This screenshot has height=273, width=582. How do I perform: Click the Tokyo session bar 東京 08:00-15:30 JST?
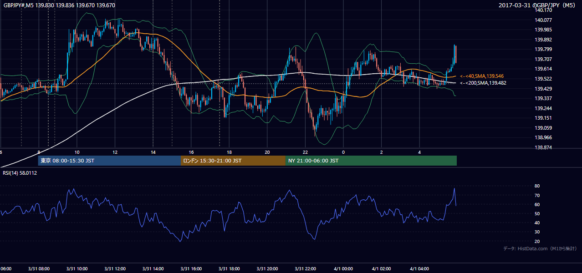(x=109, y=161)
